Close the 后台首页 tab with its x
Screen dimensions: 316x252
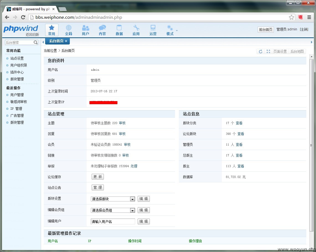(x=66, y=41)
